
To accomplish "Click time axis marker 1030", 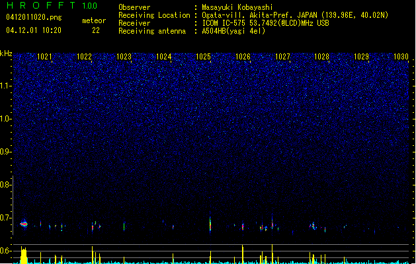I will point(401,56).
